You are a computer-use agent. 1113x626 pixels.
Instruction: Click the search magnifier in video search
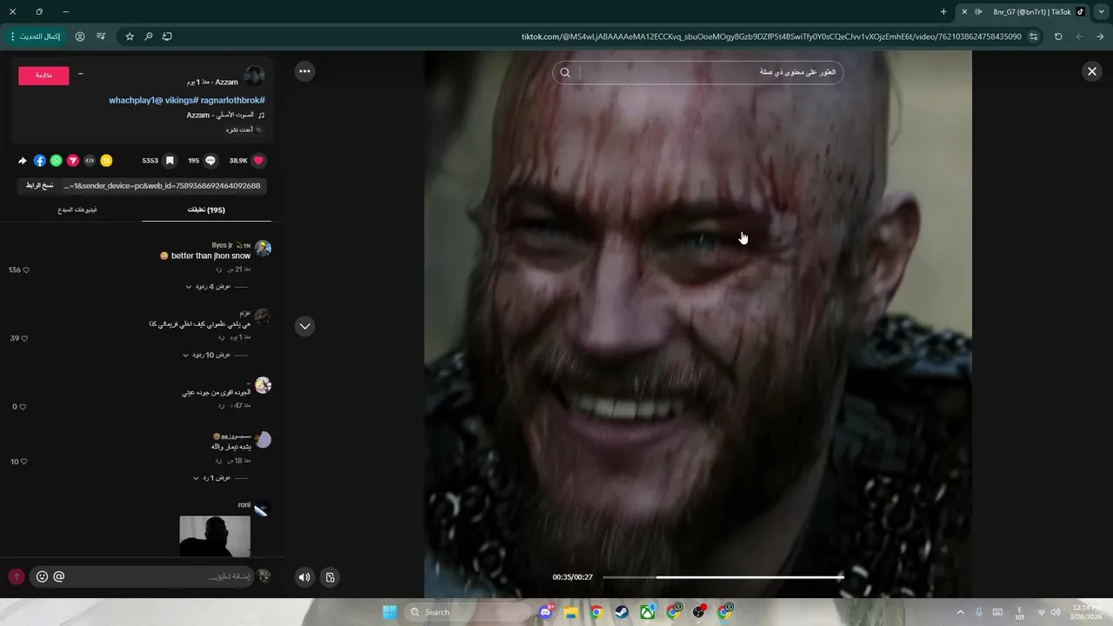[x=565, y=73]
